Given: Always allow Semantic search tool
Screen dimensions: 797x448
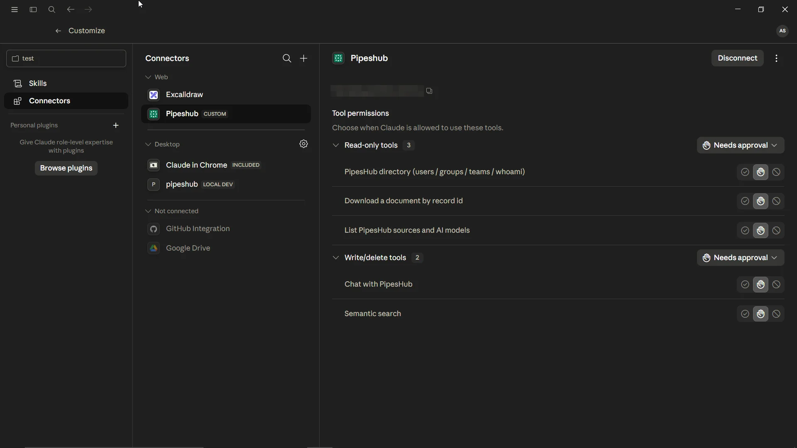Looking at the screenshot, I should coord(745,314).
